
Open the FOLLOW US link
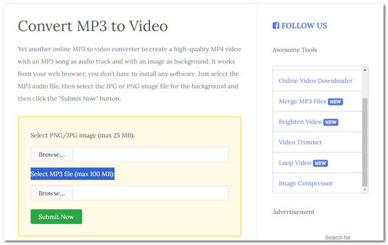304,26
